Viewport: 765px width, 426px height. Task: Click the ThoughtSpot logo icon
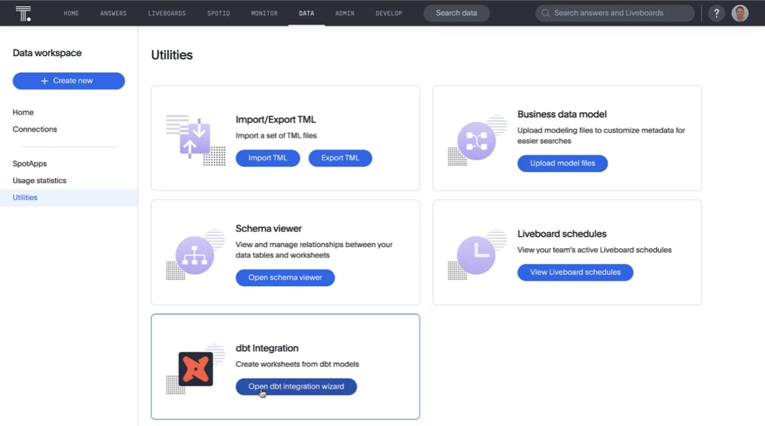23,13
